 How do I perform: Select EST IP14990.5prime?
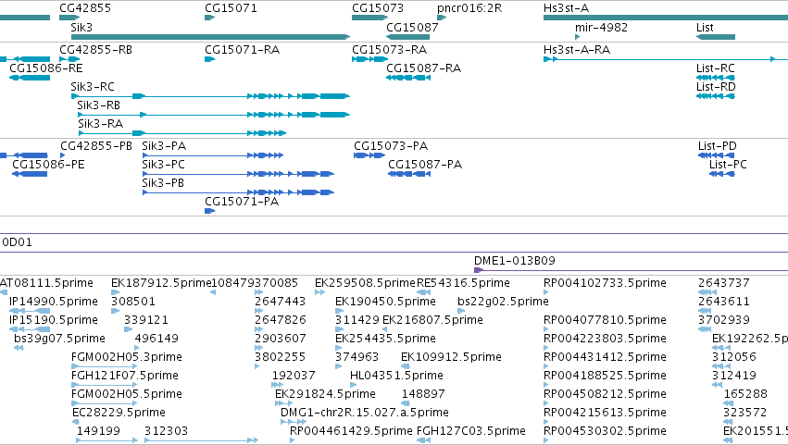pyautogui.click(x=54, y=302)
